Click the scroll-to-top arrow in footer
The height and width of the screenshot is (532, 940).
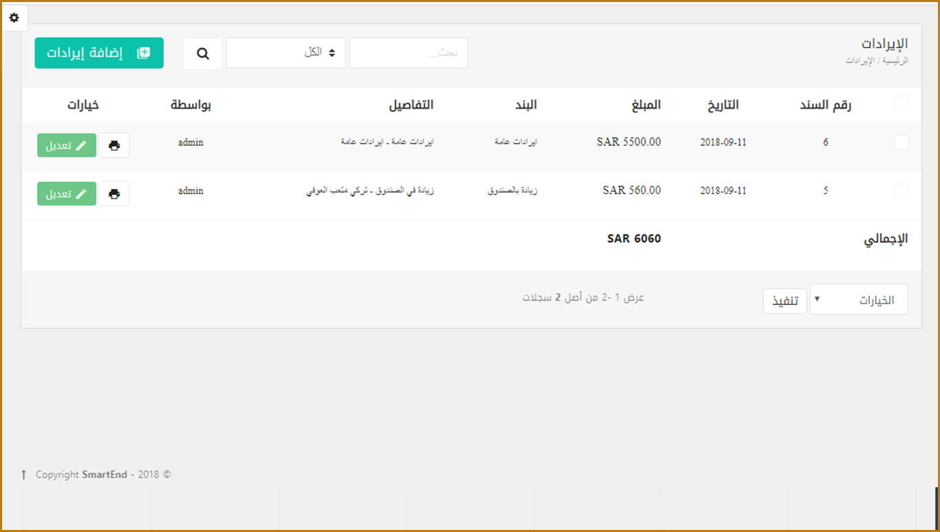coord(23,475)
